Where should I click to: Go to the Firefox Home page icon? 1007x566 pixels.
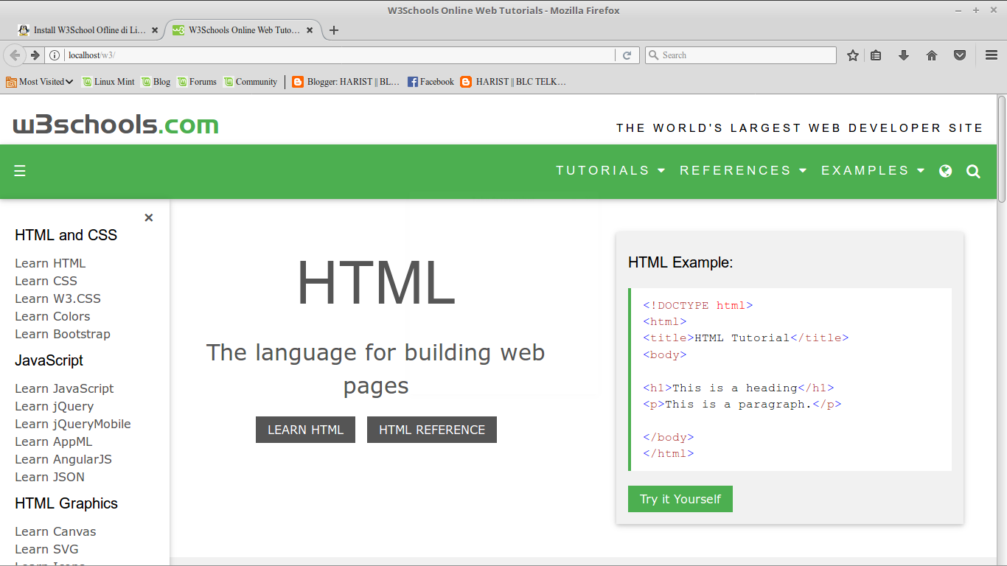click(932, 55)
